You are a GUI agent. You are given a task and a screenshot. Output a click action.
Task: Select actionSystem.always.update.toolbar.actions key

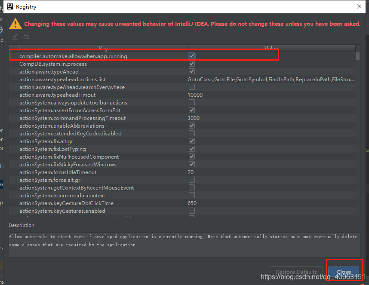[73, 103]
